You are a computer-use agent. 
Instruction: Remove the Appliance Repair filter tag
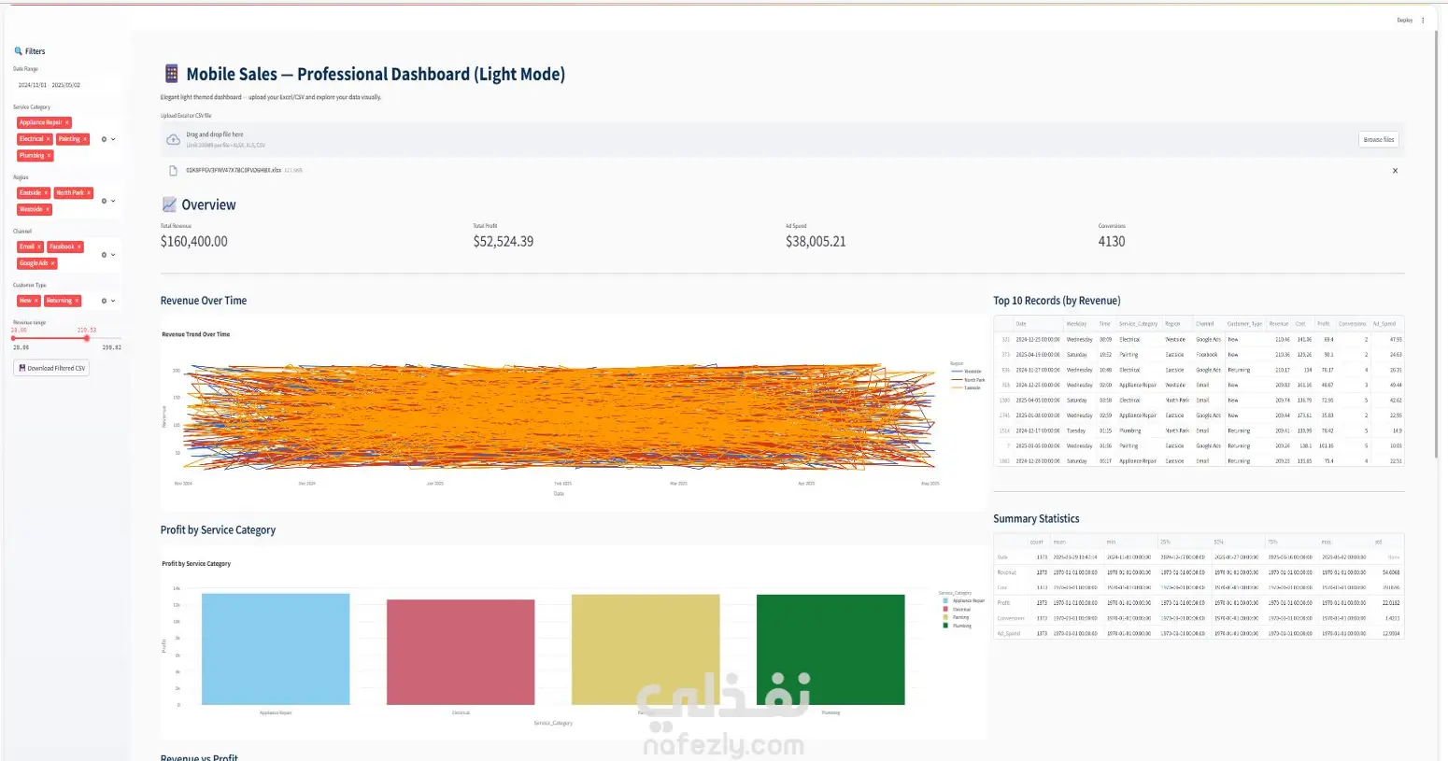(67, 122)
